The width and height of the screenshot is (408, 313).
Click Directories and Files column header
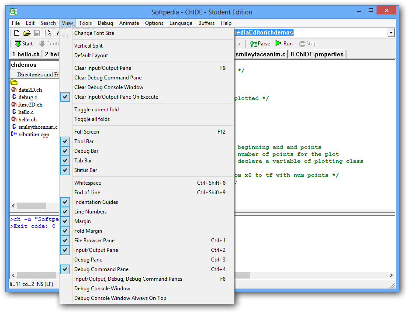click(35, 75)
